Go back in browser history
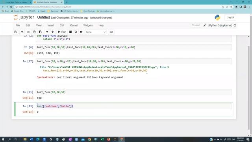This screenshot has width=252, height=142. coord(3,7)
